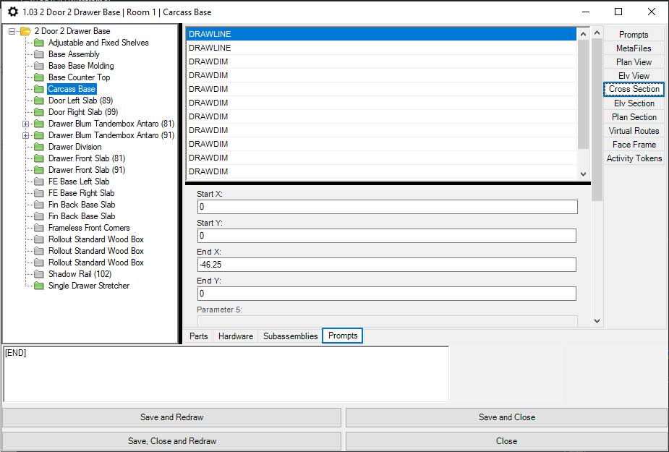Select Fin Back Base Slab first entry

click(x=82, y=205)
